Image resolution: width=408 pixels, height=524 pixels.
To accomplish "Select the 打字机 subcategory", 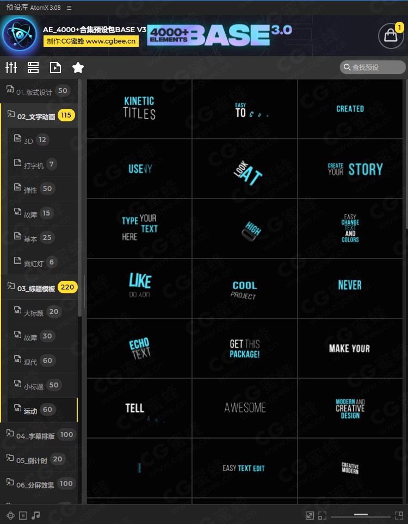I will click(x=42, y=164).
